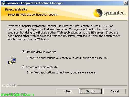Click the 'Select IIS Web site configuration options' subtitle
Image resolution: width=129 pixels, height=97 pixels.
click(x=33, y=15)
